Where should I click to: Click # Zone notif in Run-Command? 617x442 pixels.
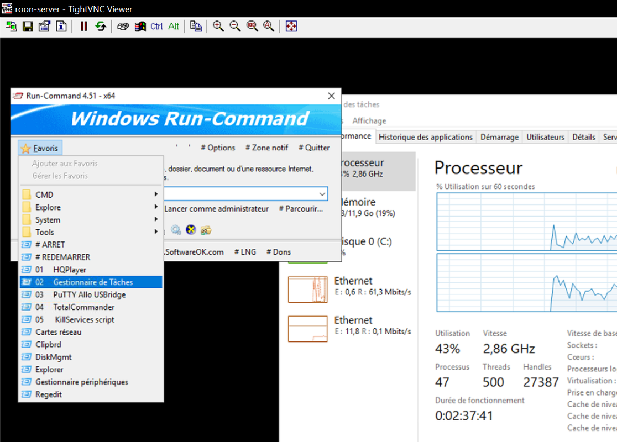point(267,148)
